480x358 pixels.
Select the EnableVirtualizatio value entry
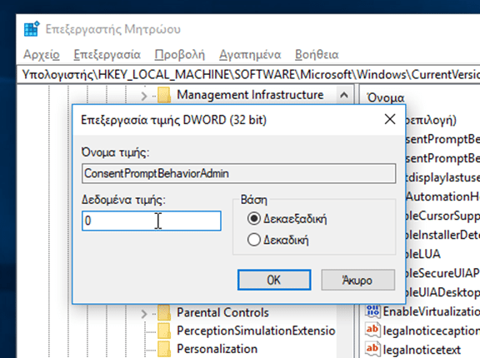pyautogui.click(x=432, y=311)
